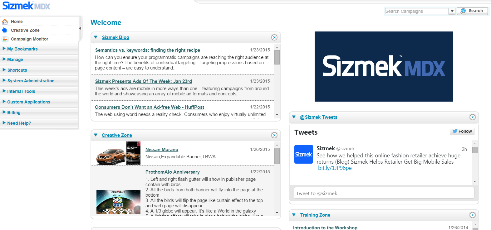Expand Custom Applications section
This screenshot has width=491, height=230.
click(28, 102)
